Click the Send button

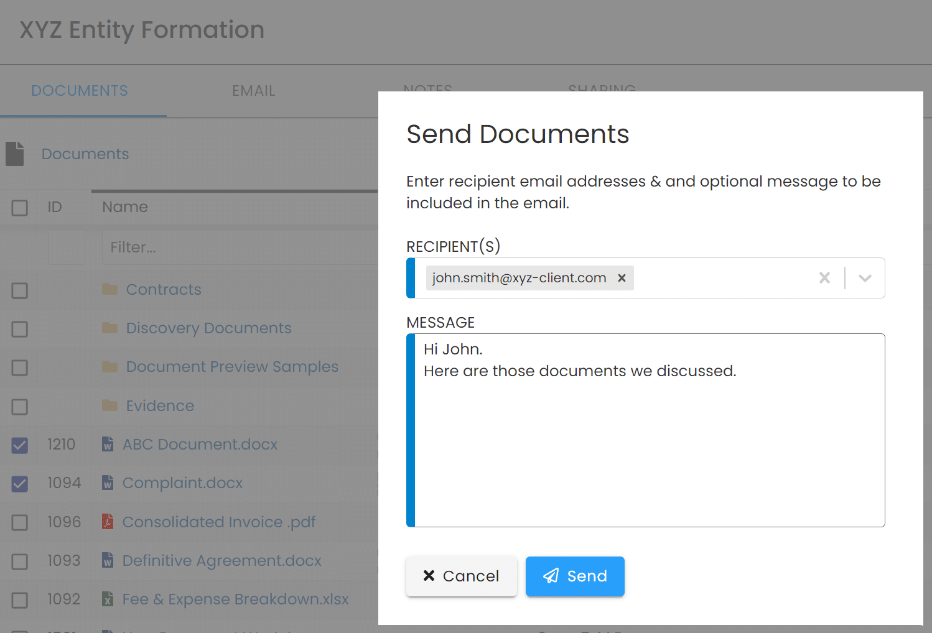point(575,576)
